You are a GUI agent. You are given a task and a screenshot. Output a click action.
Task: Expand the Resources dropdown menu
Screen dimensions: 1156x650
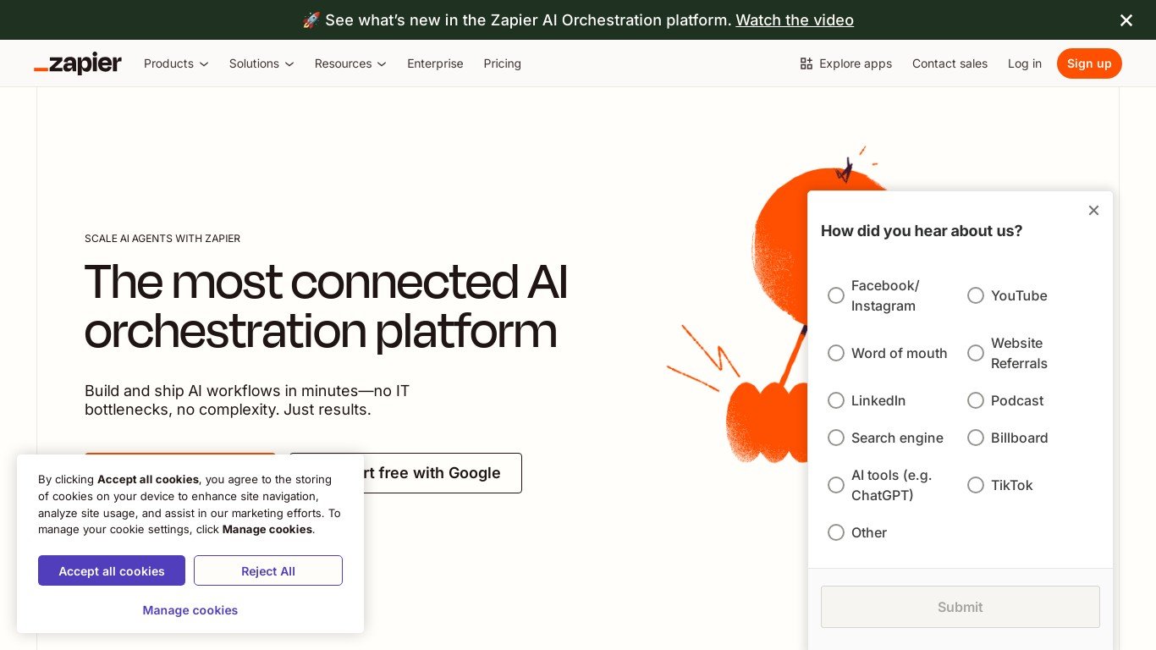tap(350, 63)
